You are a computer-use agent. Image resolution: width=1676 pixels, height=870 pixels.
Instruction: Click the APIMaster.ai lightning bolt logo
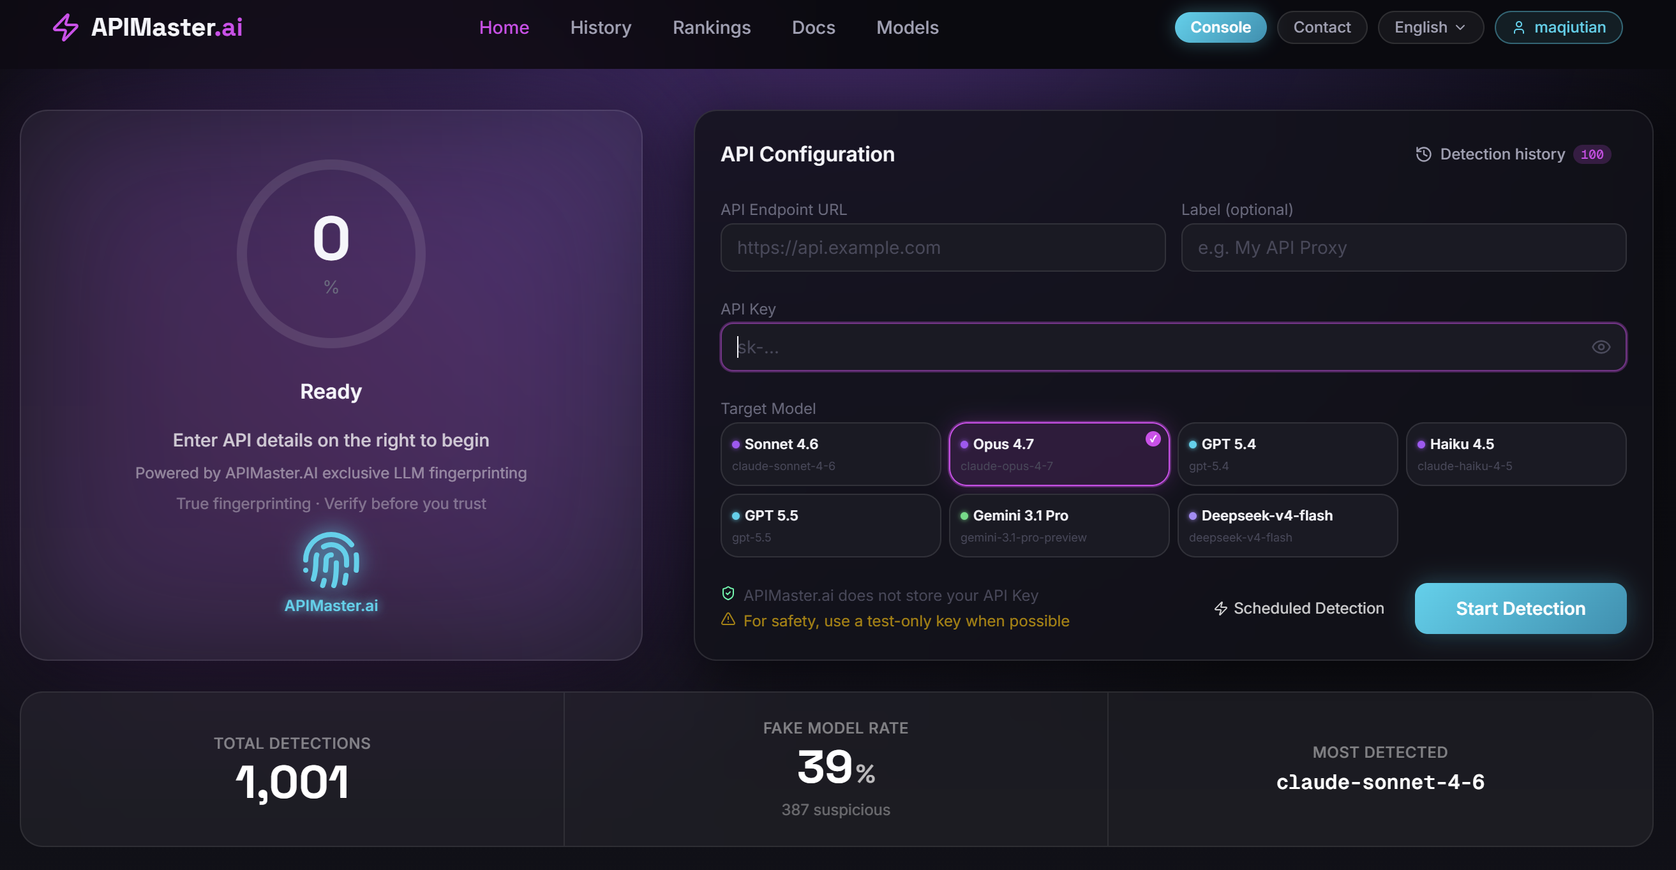(x=66, y=27)
